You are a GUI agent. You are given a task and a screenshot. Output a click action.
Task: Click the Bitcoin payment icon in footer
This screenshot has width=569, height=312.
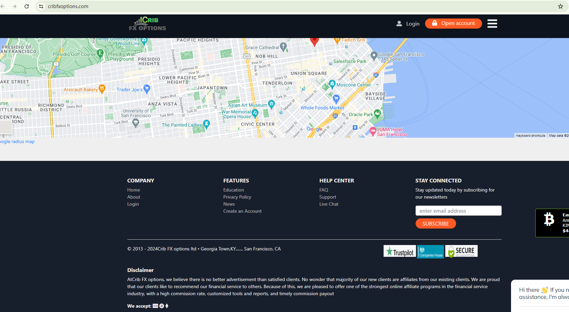(x=161, y=306)
